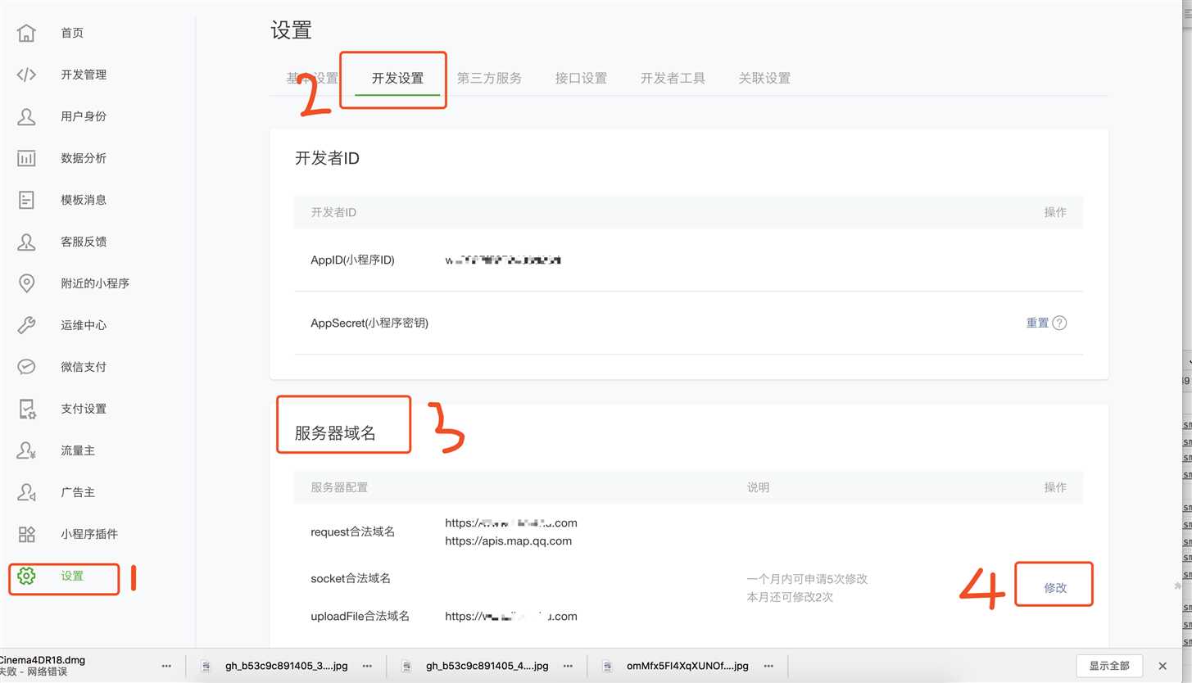Click the yuan person icon for 流量主
The width and height of the screenshot is (1192, 683).
(x=26, y=450)
